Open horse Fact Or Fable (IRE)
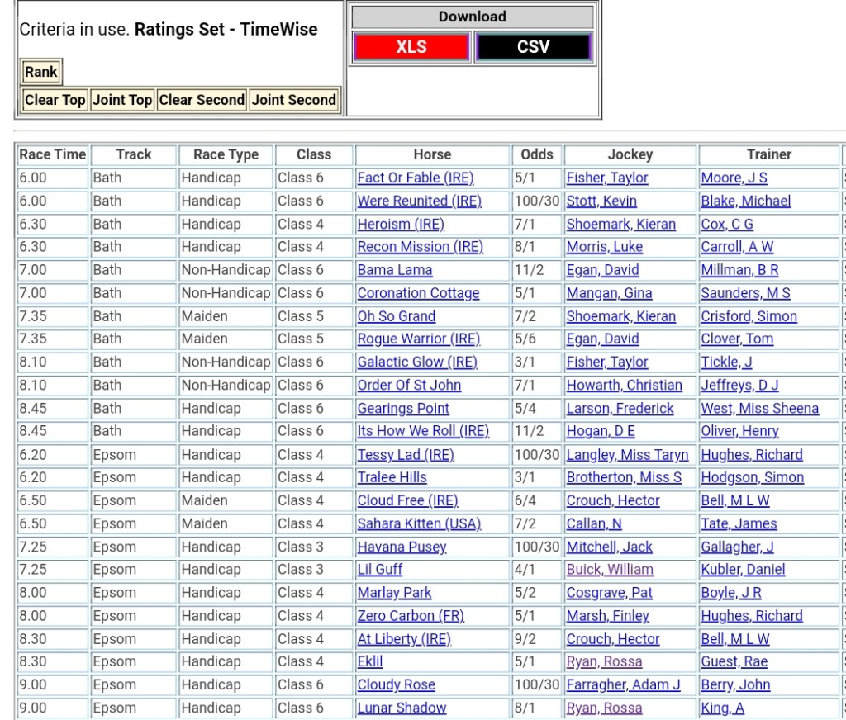The height and width of the screenshot is (720, 846). coord(415,178)
